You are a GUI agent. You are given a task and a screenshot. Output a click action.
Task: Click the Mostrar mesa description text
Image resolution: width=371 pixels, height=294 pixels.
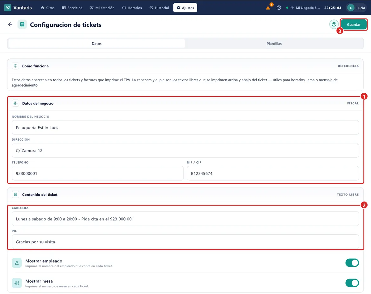(x=57, y=286)
